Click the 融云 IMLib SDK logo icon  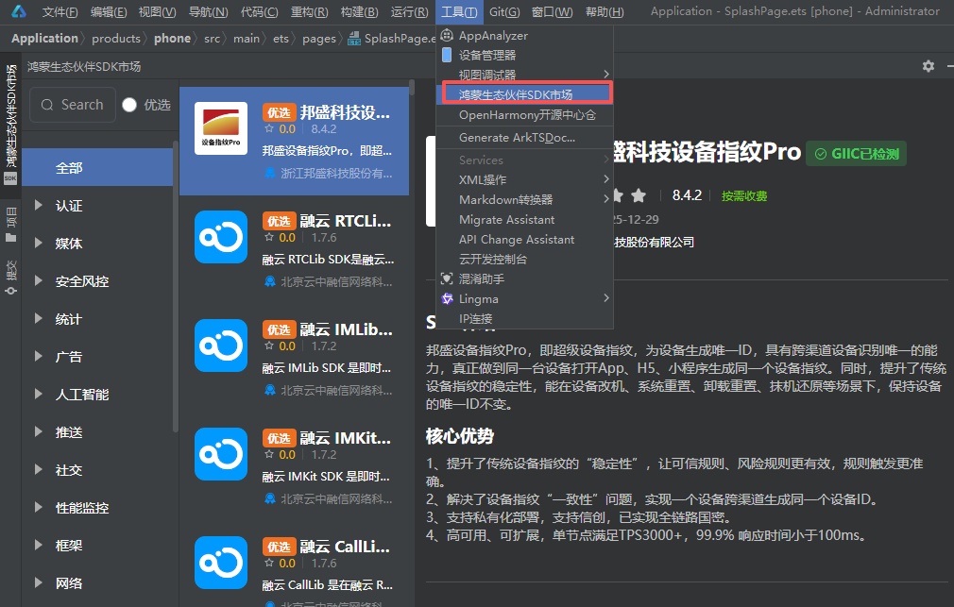click(221, 346)
